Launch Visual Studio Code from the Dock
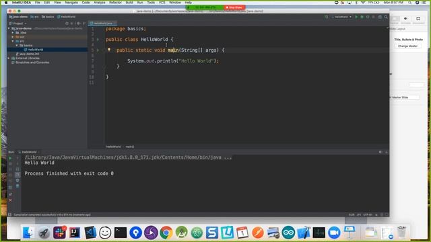The height and width of the screenshot is (242, 431). (x=90, y=233)
